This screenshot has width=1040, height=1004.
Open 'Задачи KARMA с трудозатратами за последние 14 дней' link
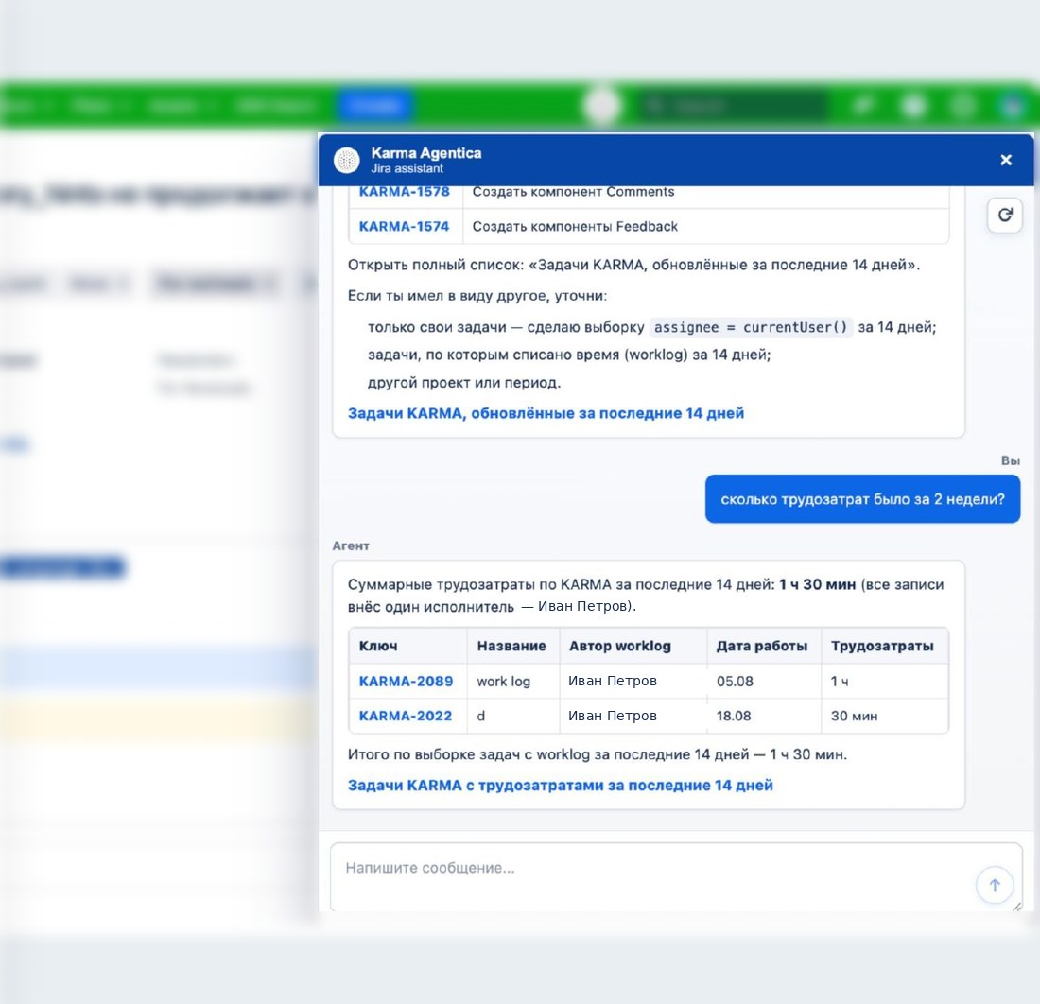[561, 786]
